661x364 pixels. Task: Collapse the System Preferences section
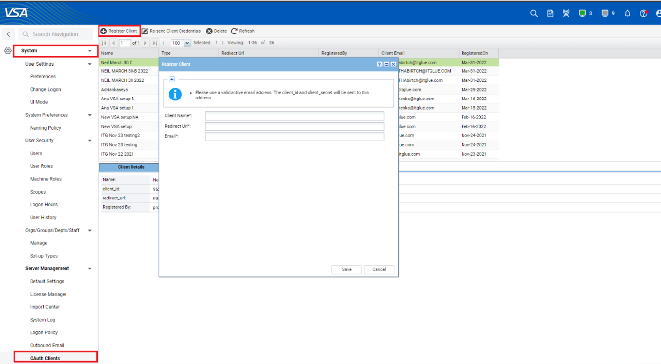point(90,115)
